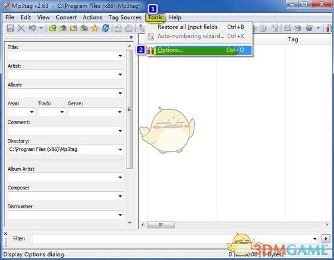Open the Edit menu

(26, 17)
